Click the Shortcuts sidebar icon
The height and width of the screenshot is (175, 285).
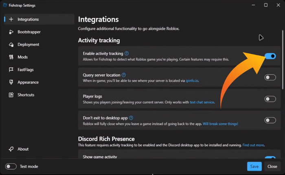pyautogui.click(x=11, y=95)
